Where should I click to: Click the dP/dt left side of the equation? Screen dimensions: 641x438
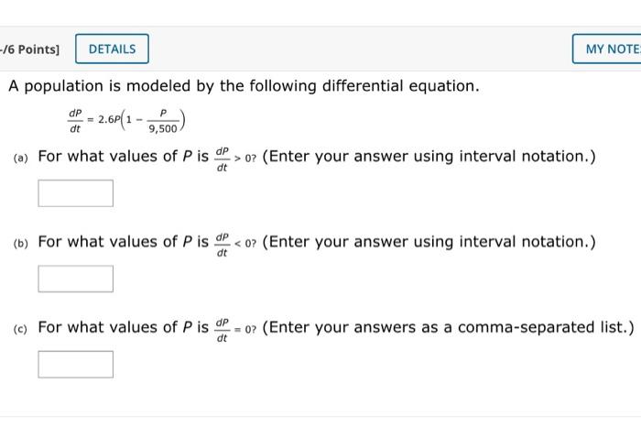click(x=75, y=122)
